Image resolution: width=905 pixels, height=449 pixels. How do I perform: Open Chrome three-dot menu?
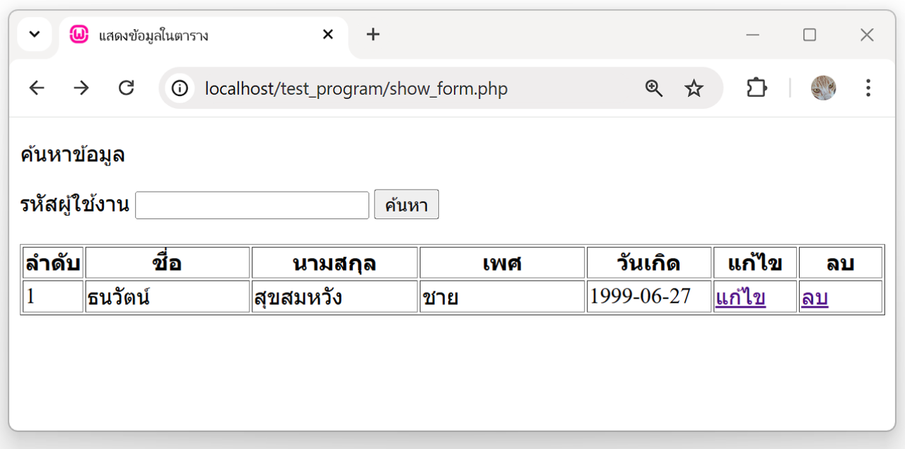tap(868, 88)
